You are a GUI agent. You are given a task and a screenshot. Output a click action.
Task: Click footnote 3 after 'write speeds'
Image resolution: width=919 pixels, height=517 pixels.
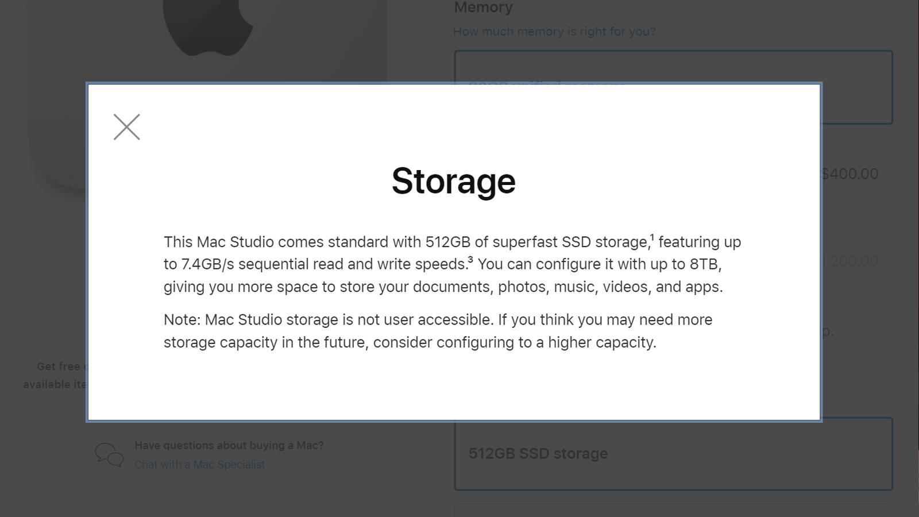(470, 259)
